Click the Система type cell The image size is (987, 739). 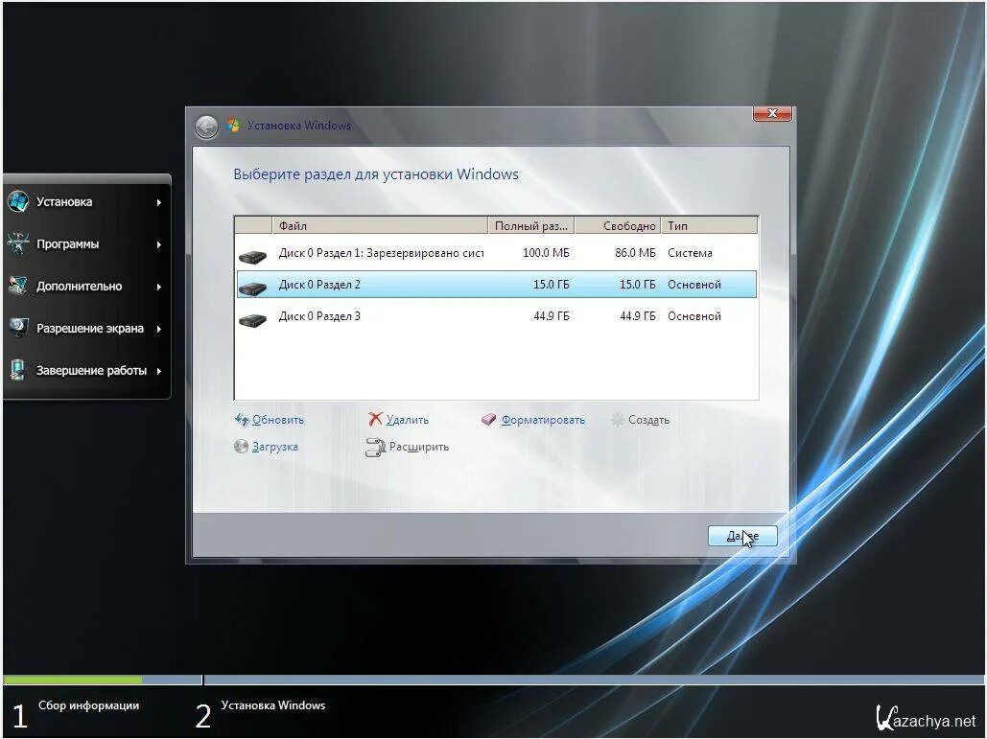(690, 253)
